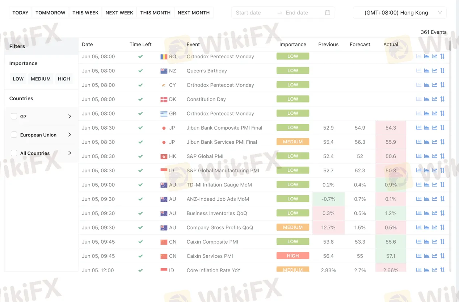Open the Jibun Bank Composite PMI Final event
This screenshot has width=459, height=302.
click(224, 127)
